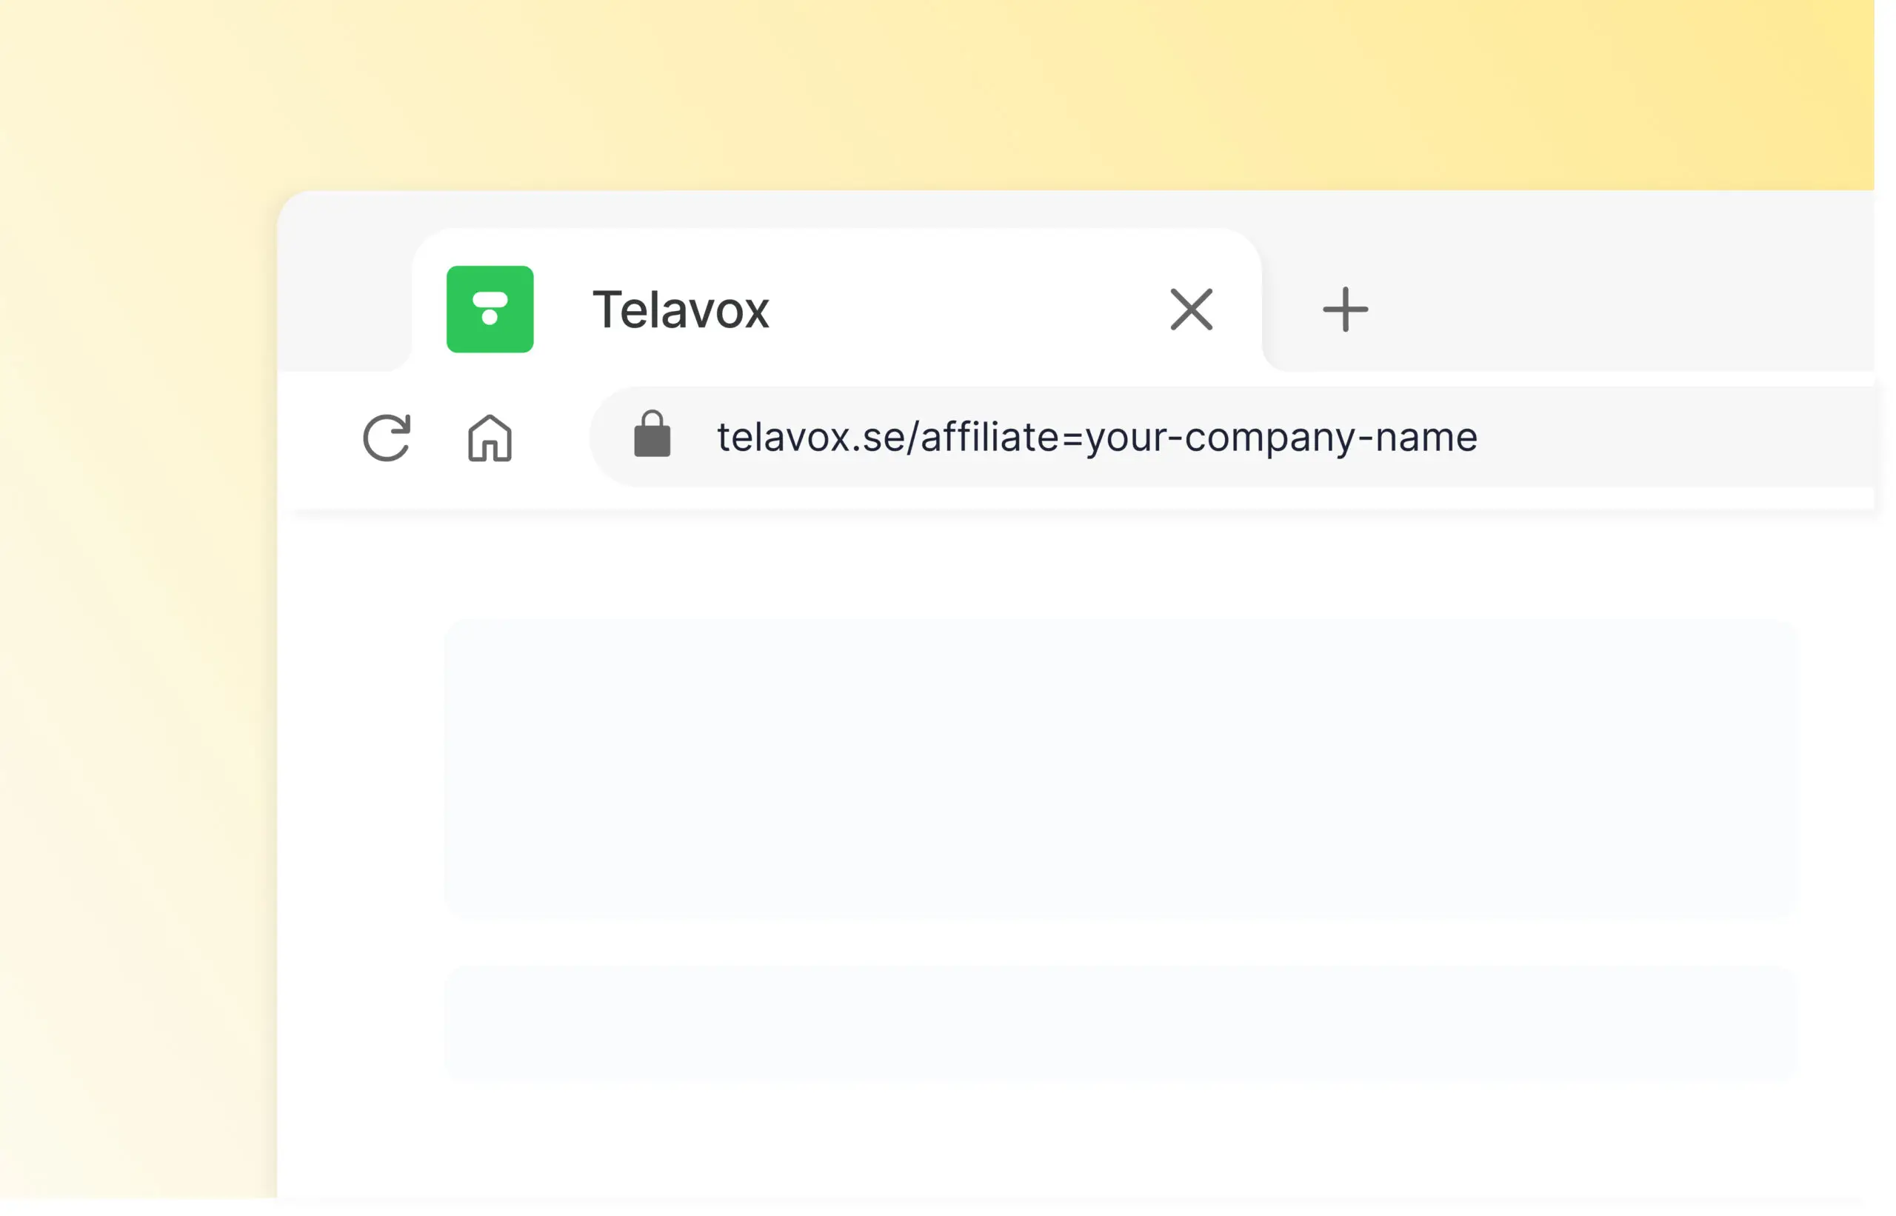Open a new tab with the plus icon
The height and width of the screenshot is (1216, 1896).
[x=1345, y=309]
